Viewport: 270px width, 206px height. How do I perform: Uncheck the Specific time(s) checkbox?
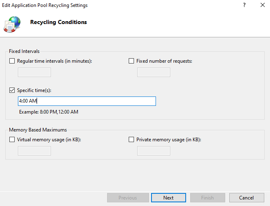(x=12, y=90)
